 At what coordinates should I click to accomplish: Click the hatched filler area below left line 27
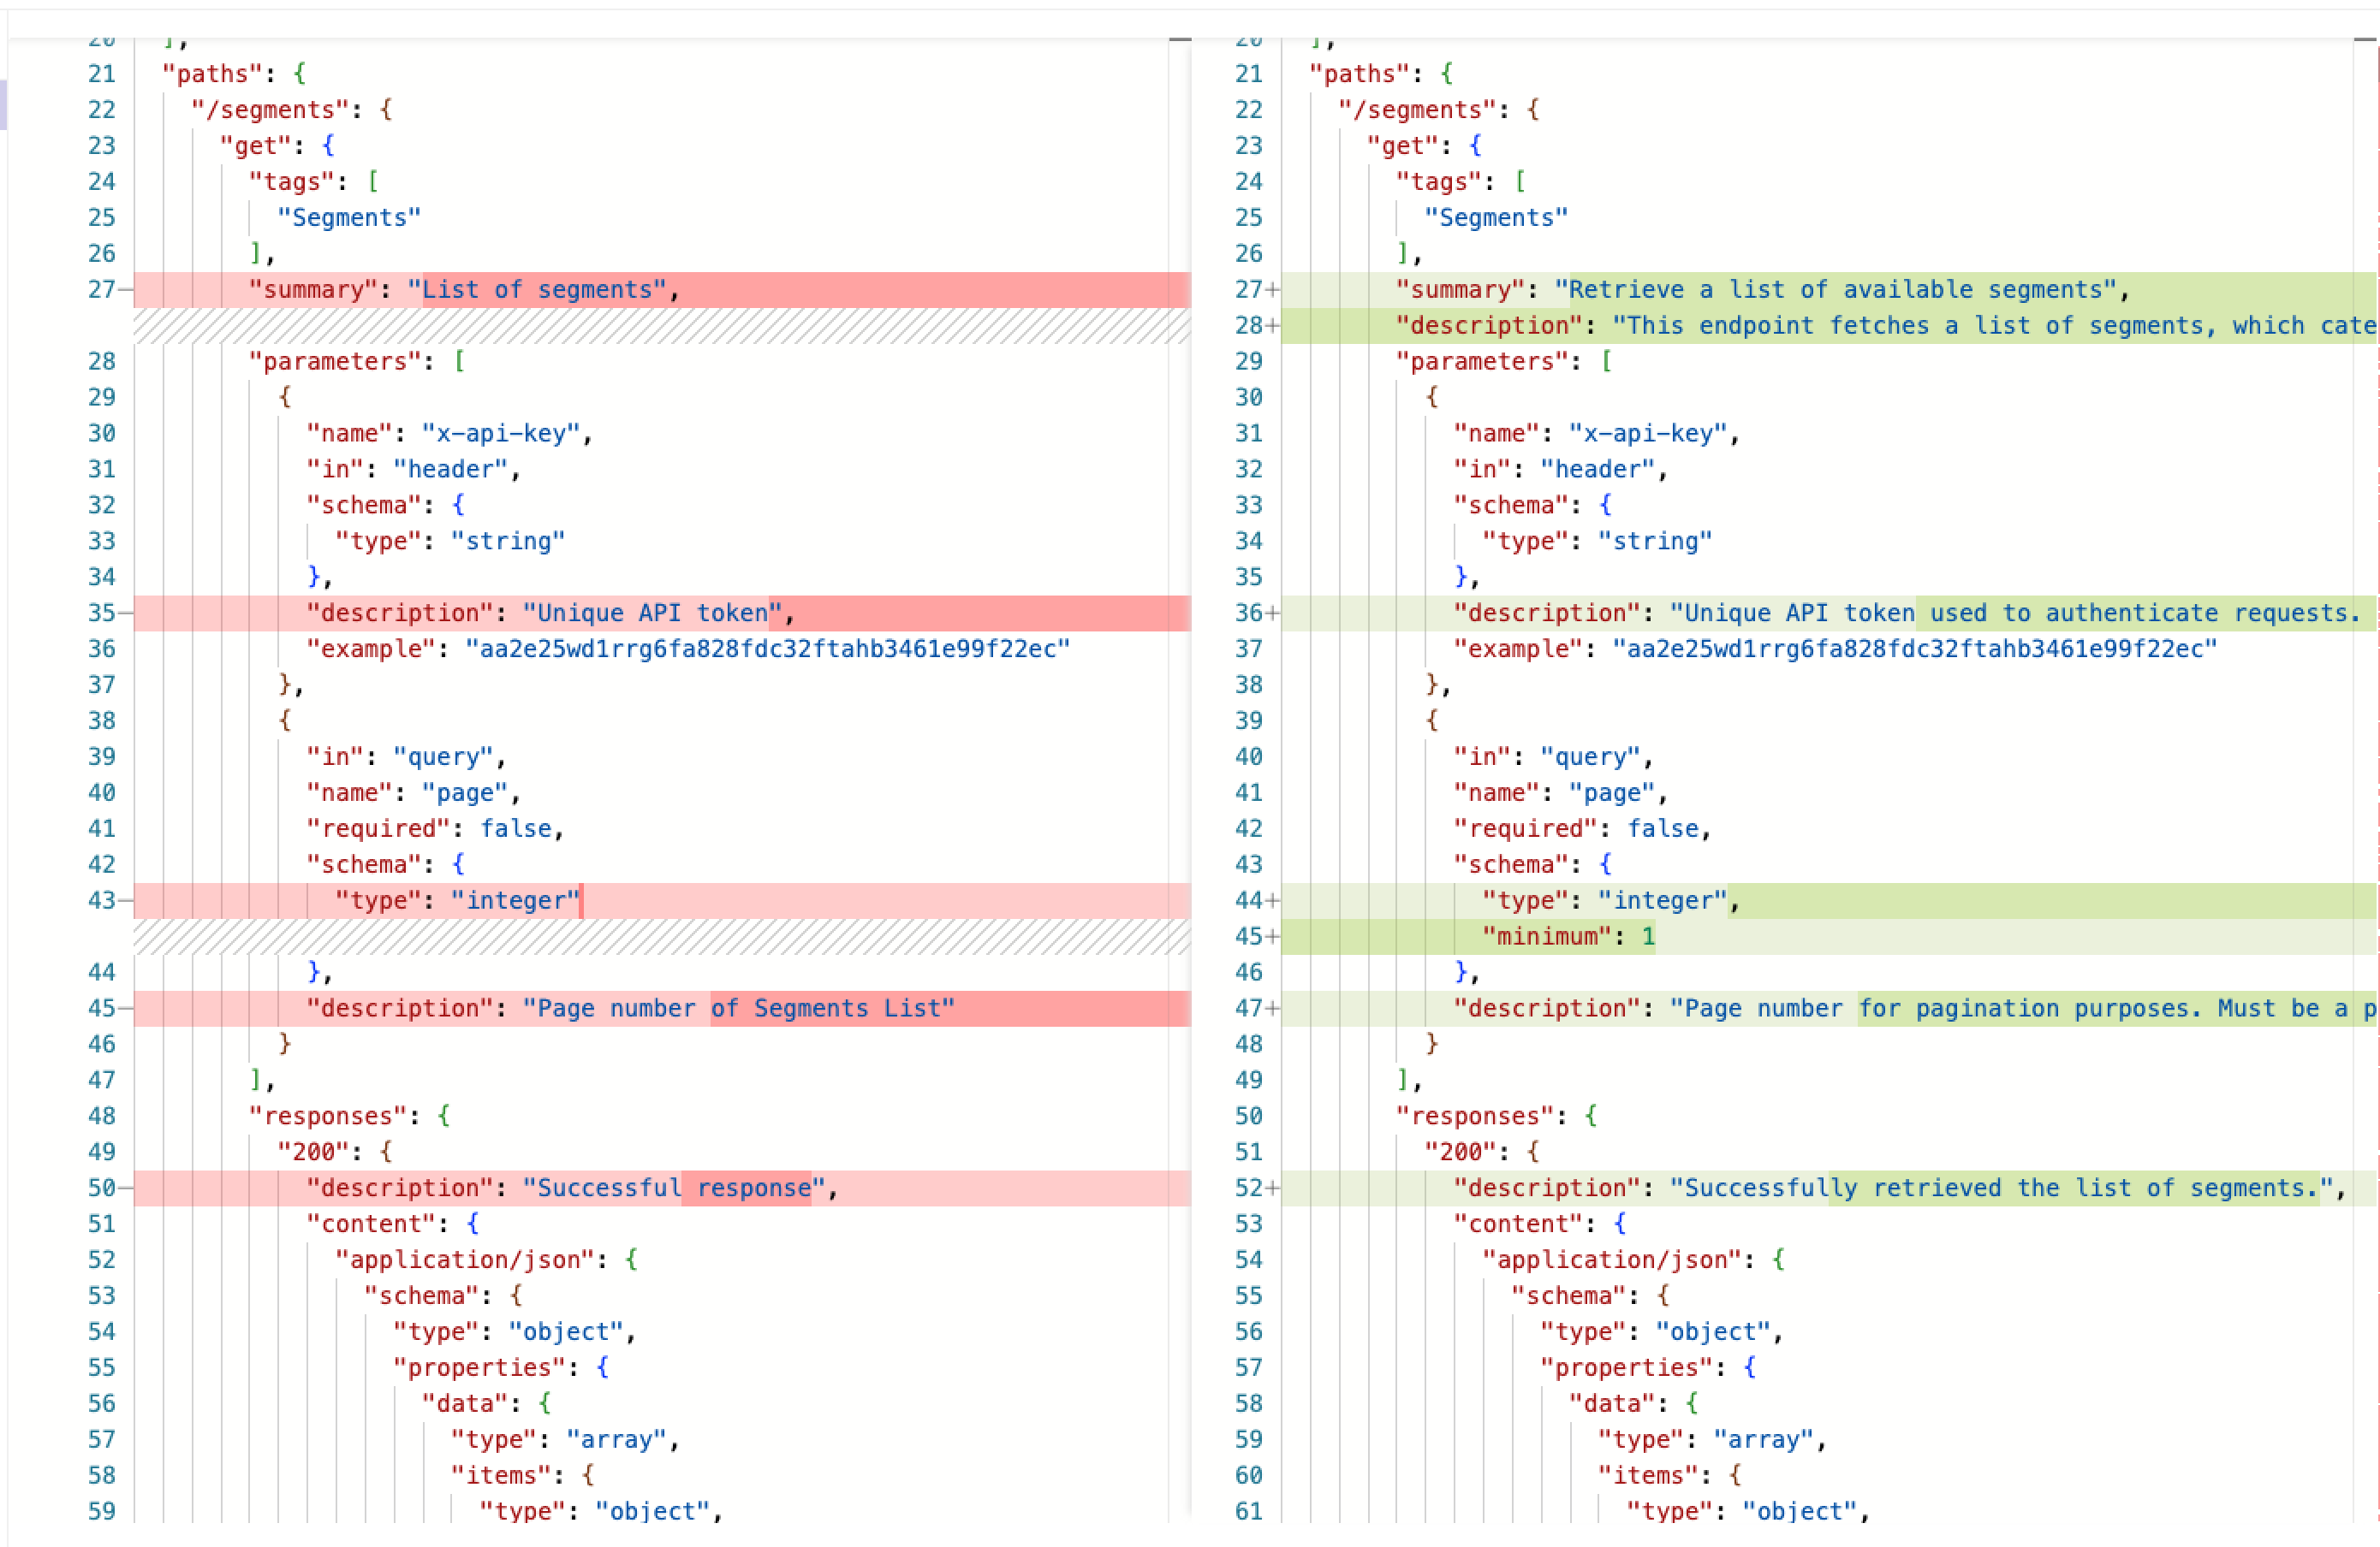tap(660, 326)
